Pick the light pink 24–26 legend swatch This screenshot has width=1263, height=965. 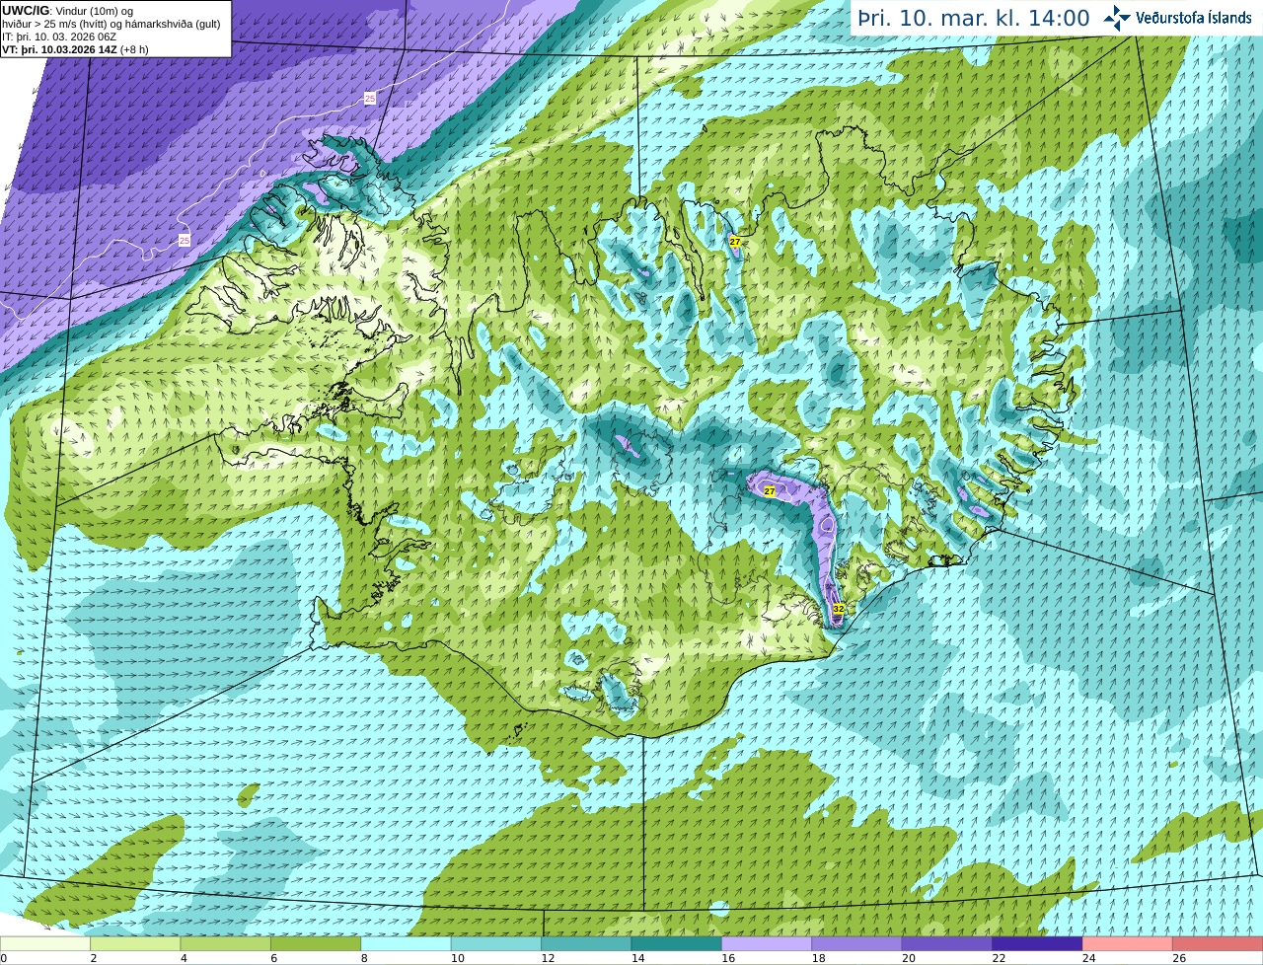pos(1128,943)
